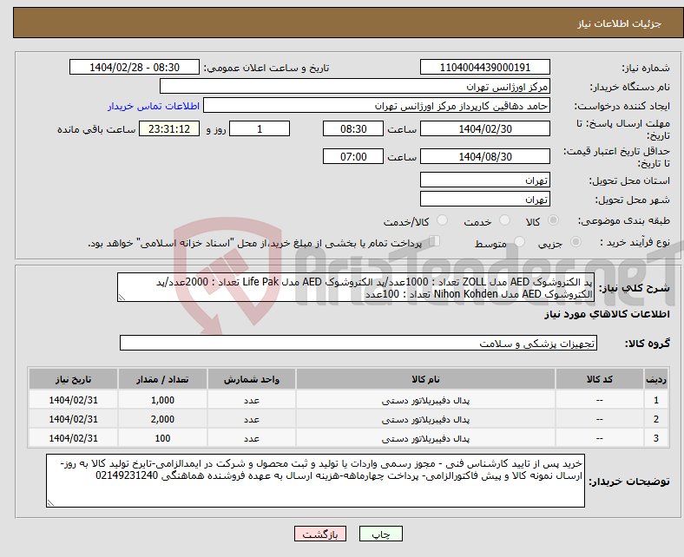Click the product name in row 1
This screenshot has width=684, height=557.
pyautogui.click(x=425, y=401)
